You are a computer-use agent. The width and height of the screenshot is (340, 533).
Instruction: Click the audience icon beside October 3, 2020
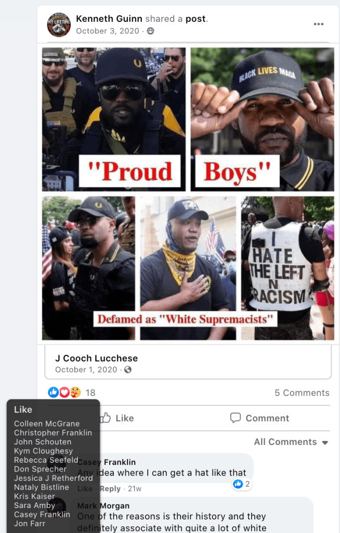pyautogui.click(x=150, y=31)
